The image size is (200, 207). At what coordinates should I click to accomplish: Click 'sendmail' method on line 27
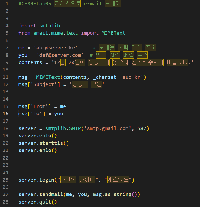pos(51,194)
